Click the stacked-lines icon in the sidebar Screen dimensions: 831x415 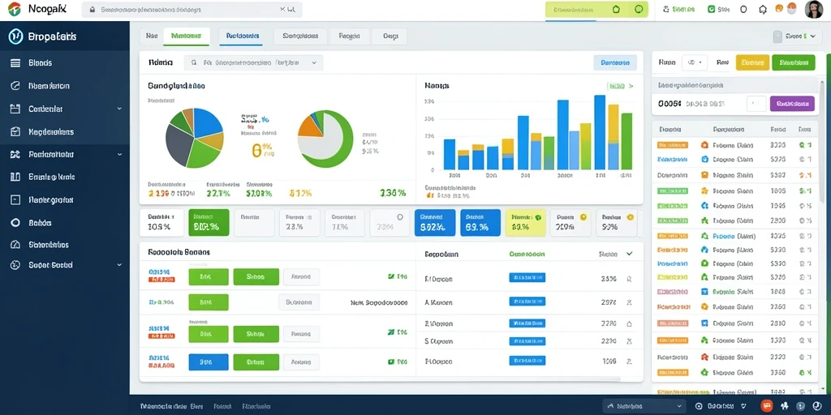15,63
